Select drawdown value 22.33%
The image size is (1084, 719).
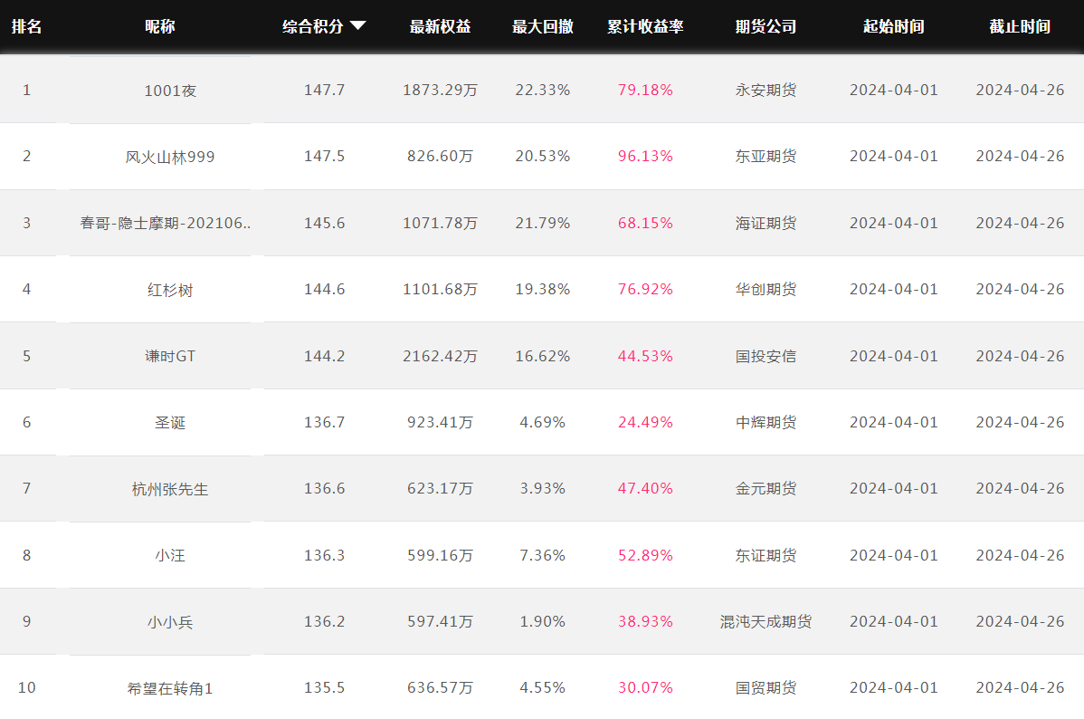[x=543, y=90]
